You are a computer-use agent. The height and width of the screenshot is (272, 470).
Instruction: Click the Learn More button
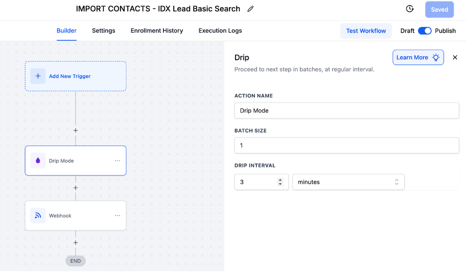tap(418, 58)
